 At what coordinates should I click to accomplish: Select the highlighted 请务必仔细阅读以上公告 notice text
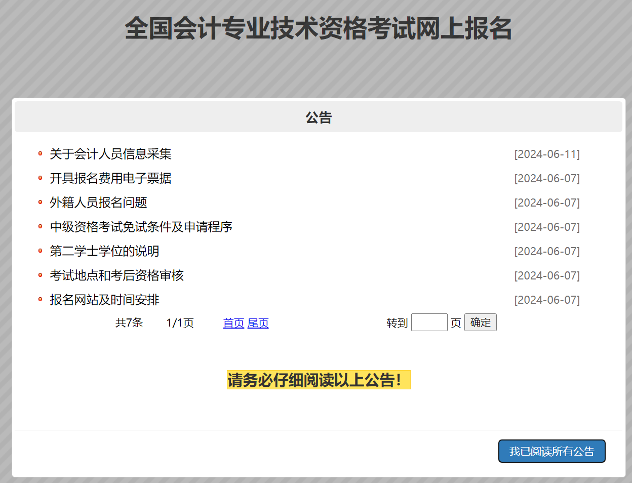pos(318,380)
